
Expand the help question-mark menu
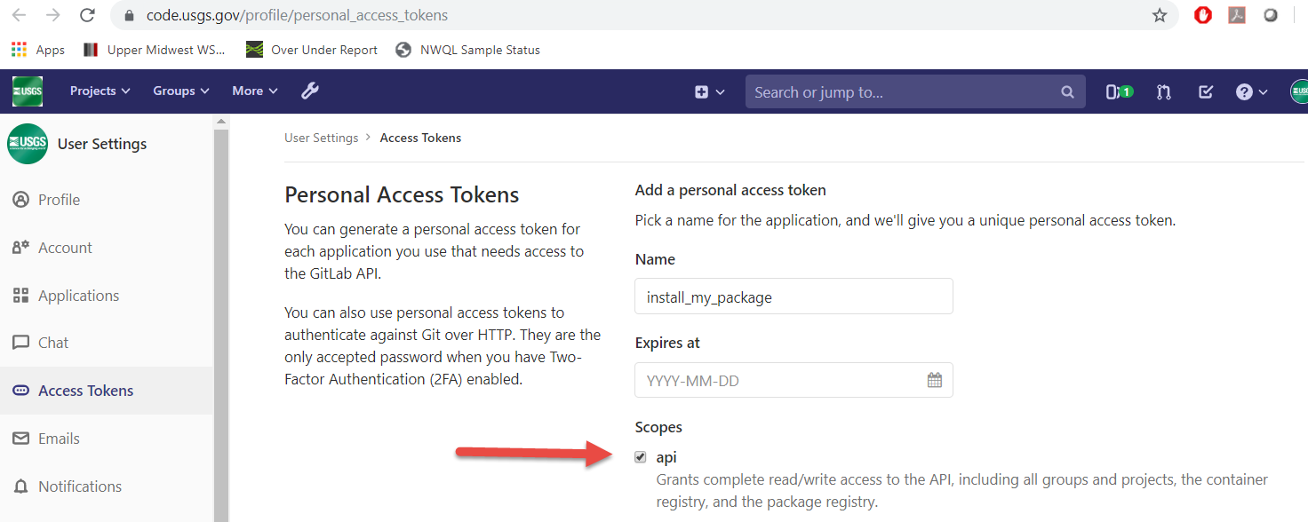pyautogui.click(x=1251, y=91)
